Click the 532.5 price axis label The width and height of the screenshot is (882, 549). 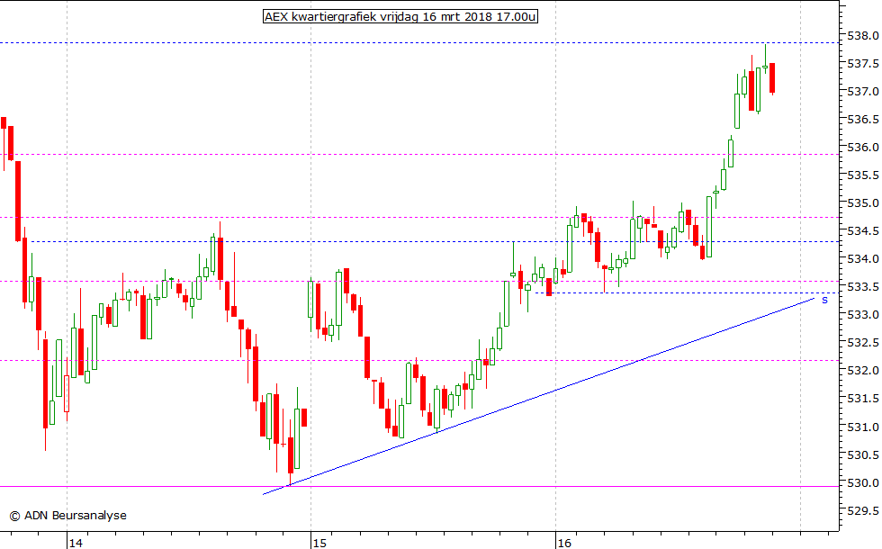(863, 343)
